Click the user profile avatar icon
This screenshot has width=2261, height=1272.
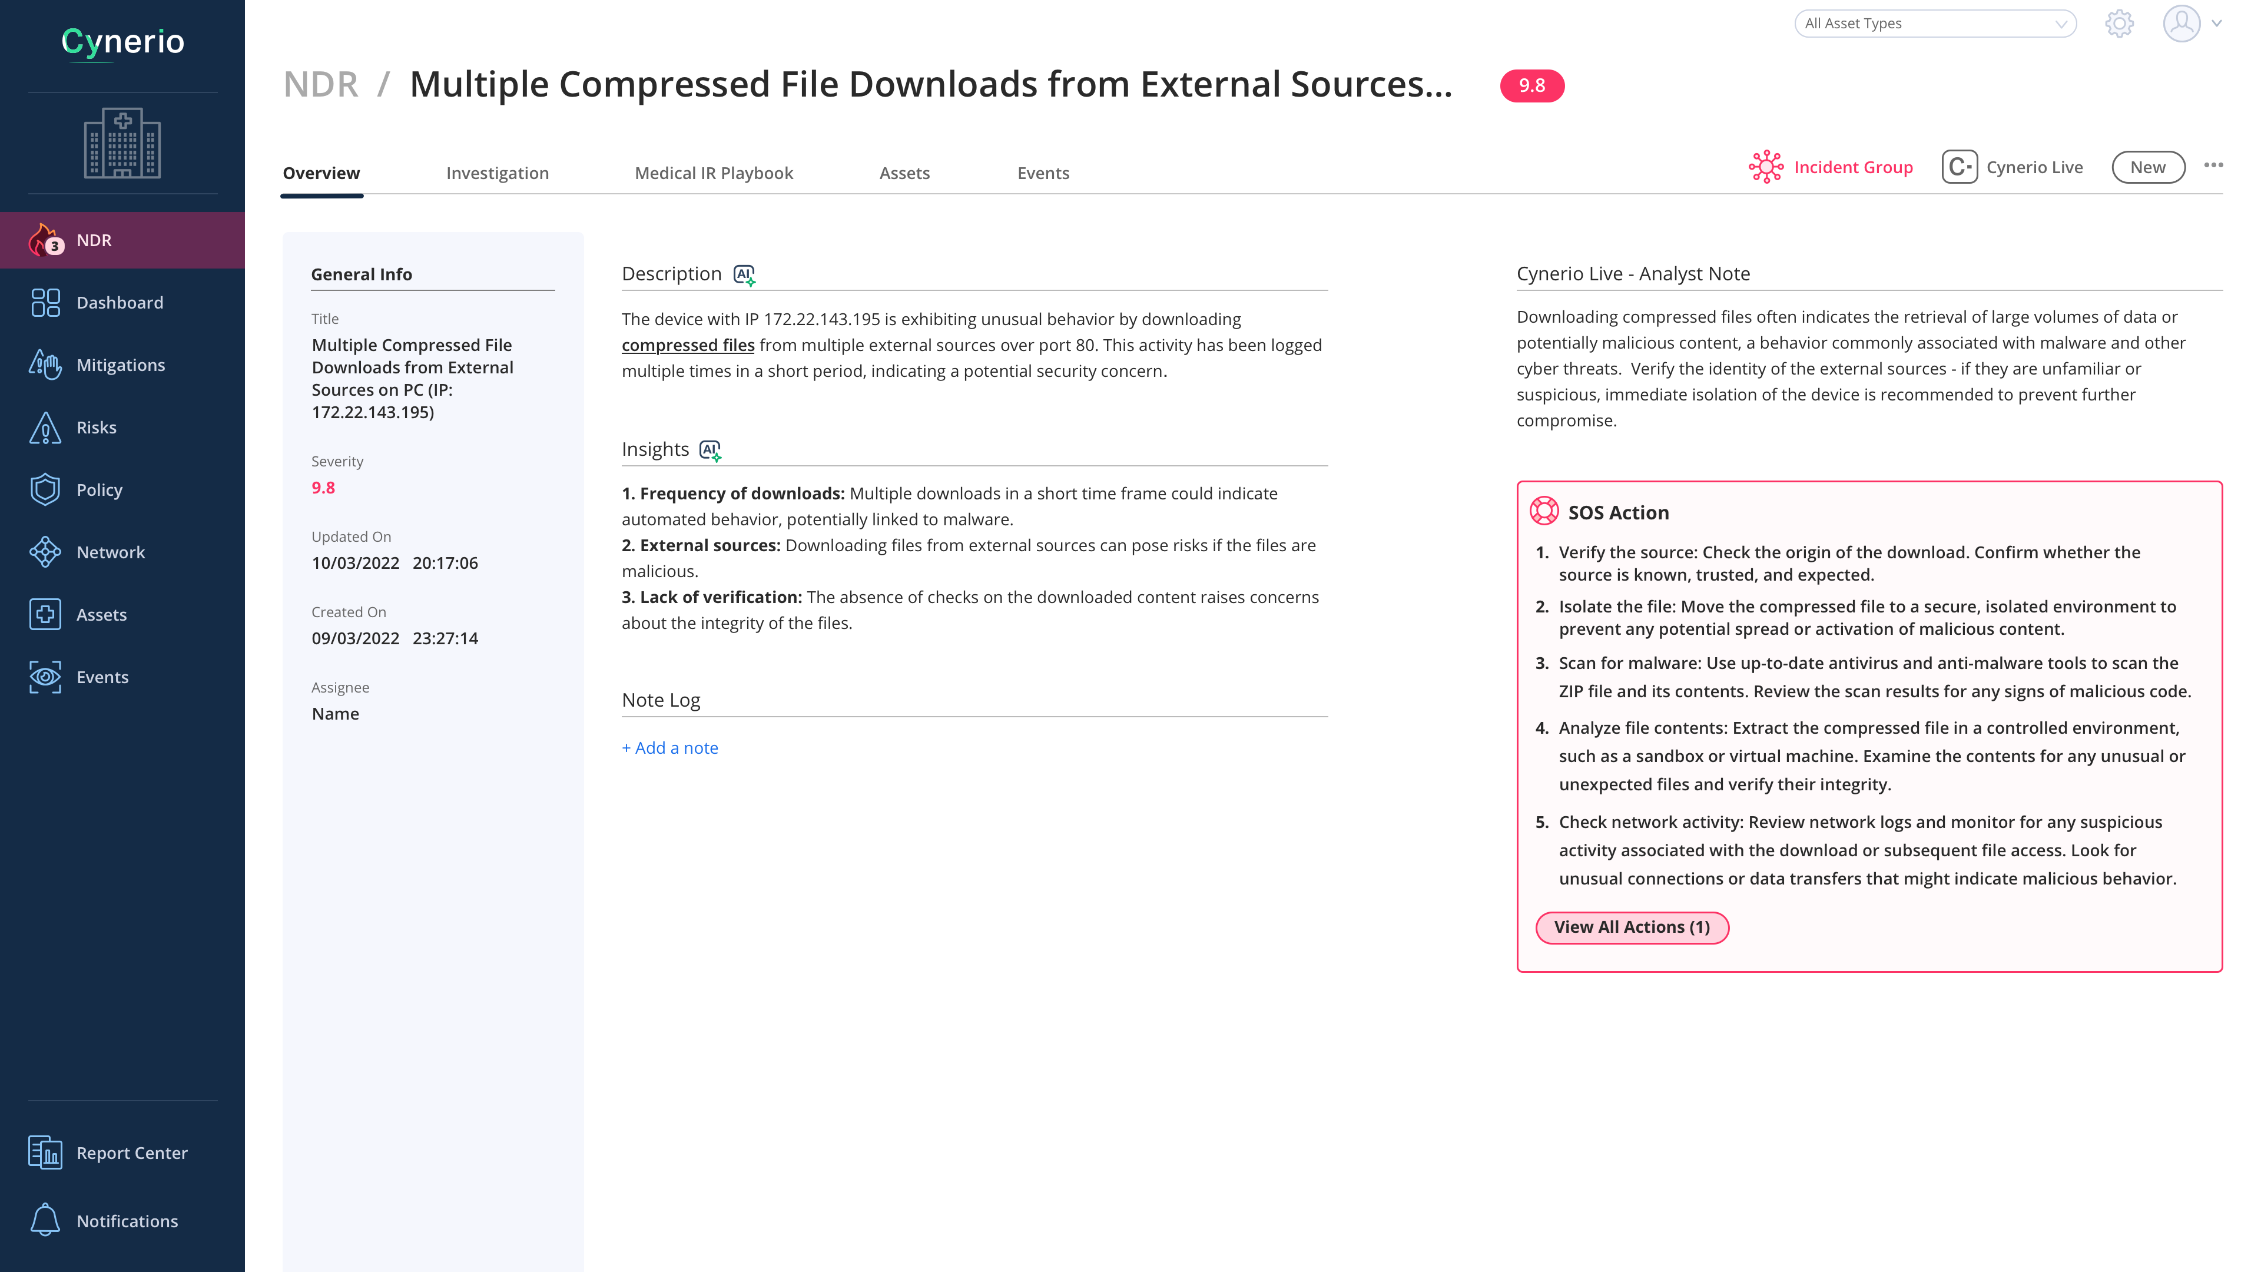[2180, 24]
